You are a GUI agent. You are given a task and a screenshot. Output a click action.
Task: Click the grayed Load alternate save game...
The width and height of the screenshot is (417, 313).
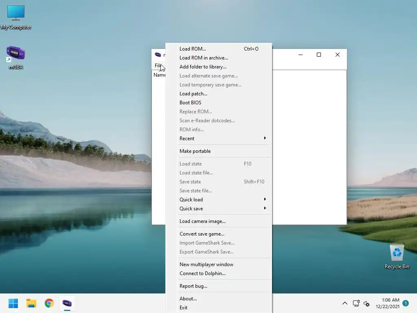(x=219, y=76)
